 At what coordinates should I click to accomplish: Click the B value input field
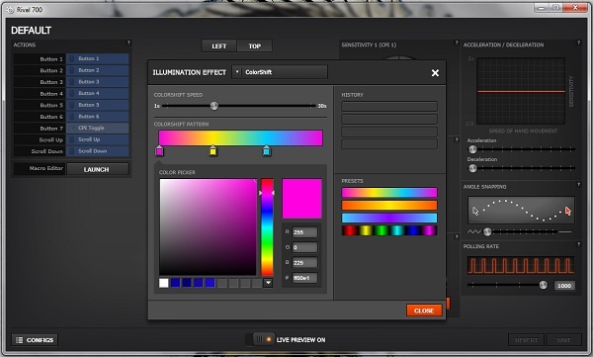tap(304, 262)
